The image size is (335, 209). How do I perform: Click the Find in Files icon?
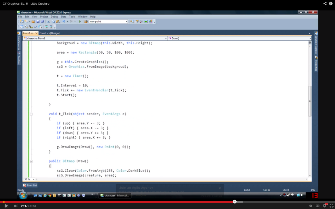coord(86,22)
